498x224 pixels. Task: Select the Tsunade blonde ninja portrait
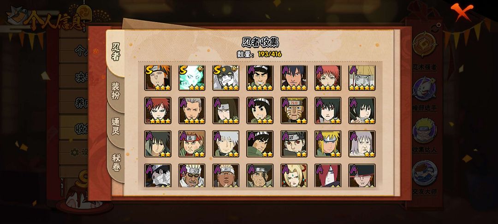tap(294, 176)
